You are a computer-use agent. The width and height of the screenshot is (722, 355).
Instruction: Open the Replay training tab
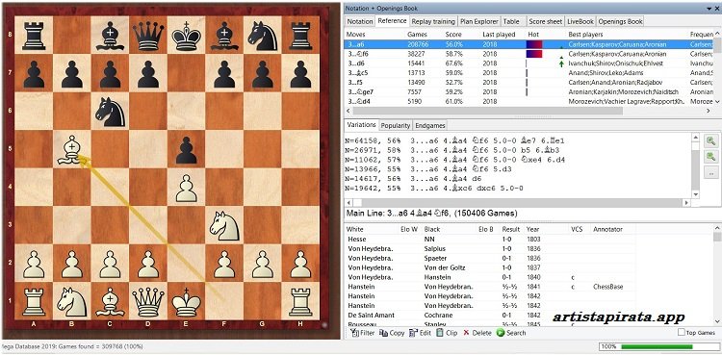pyautogui.click(x=433, y=21)
